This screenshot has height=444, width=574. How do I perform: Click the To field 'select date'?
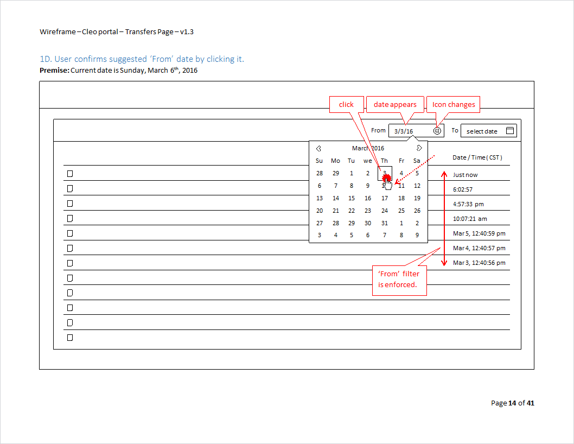[x=489, y=131]
